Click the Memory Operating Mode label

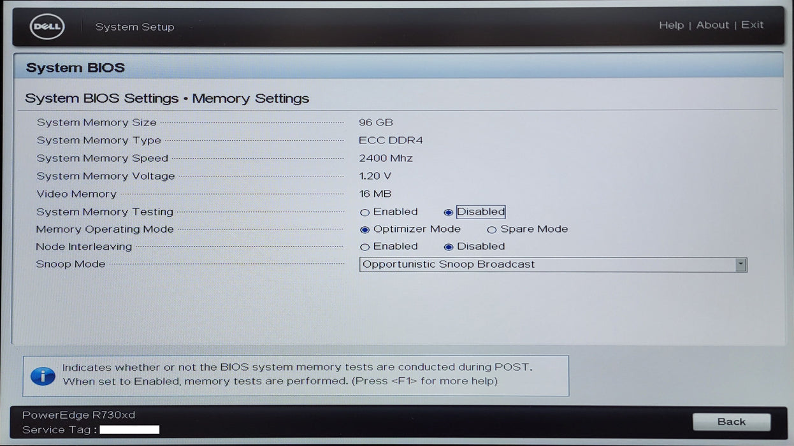(x=105, y=229)
